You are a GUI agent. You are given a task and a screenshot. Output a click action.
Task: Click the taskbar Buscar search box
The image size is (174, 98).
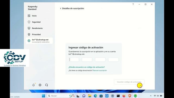tap(61, 96)
